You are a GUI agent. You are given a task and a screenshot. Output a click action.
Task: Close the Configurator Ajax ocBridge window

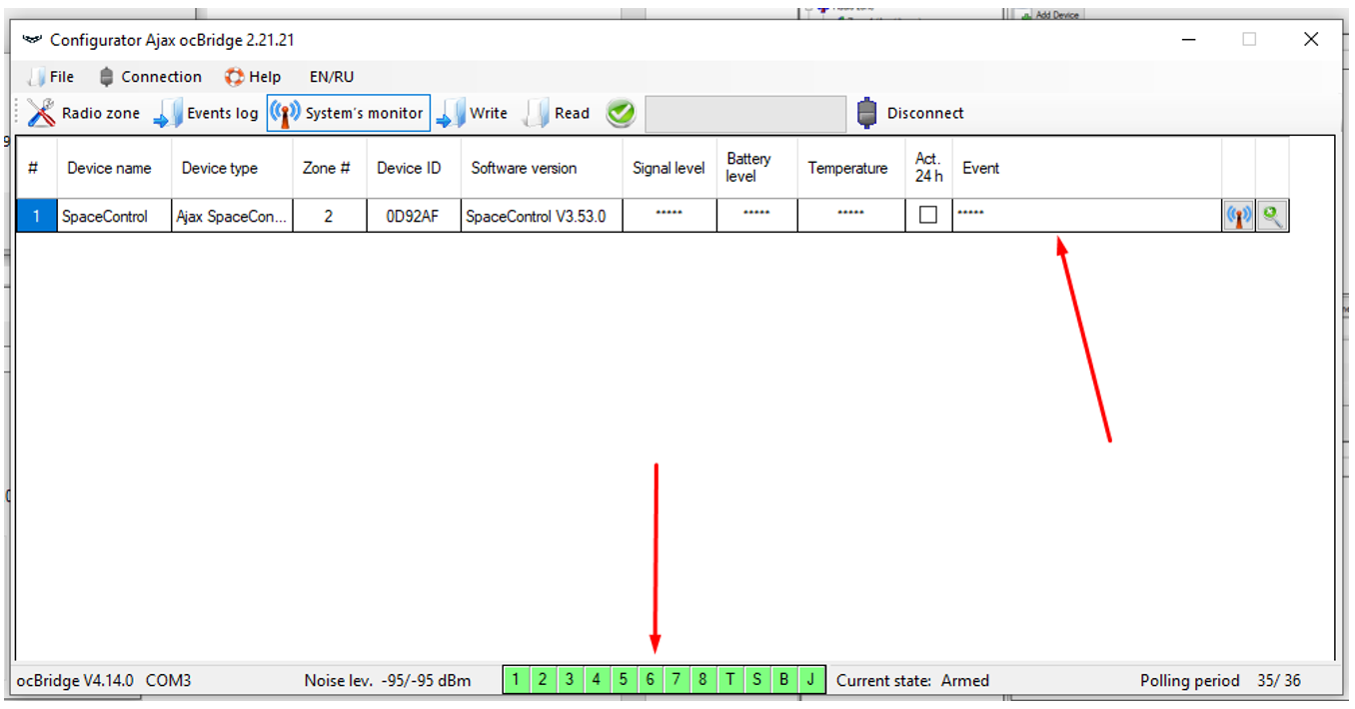click(1311, 39)
